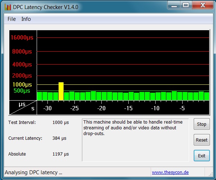Click the green 500µs scale label
The width and height of the screenshot is (216, 180).
[x=22, y=91]
